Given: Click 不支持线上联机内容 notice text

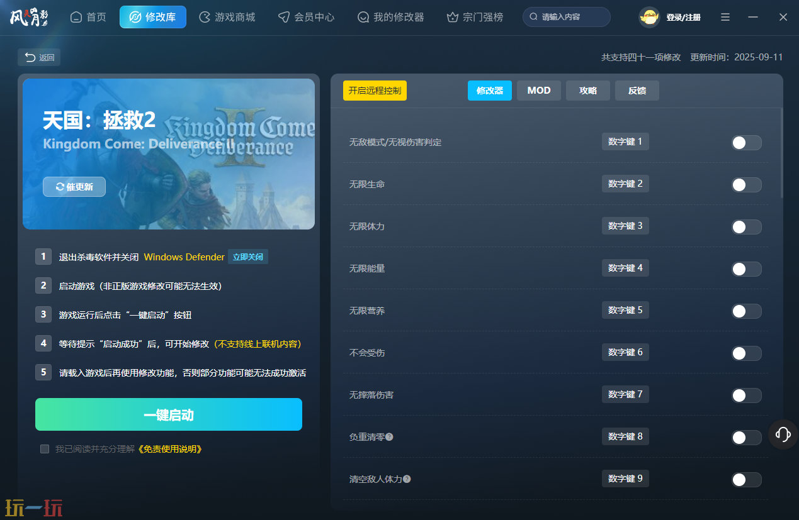Looking at the screenshot, I should [258, 344].
